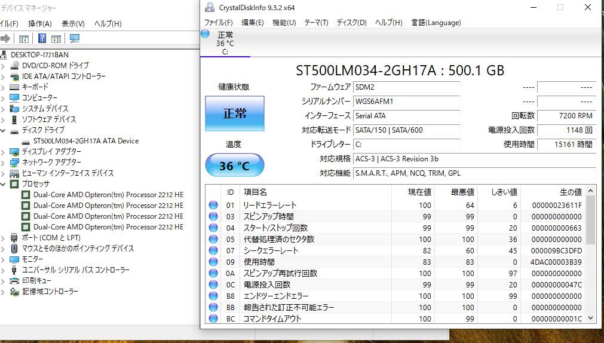The width and height of the screenshot is (604, 343).
Task: Click the properties panel toolbar icon in Device Manager
Action: pos(56,38)
